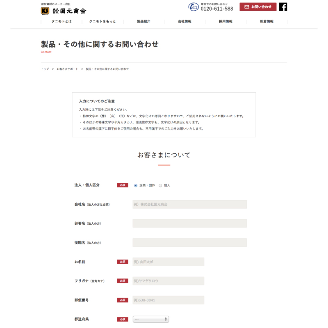Screen dimensions: 328x328
Task: Select the 企業・団体 radio option
Action: (136, 186)
